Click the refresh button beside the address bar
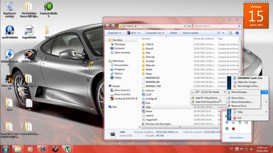Screen dimensions: 273x153 (189, 26)
